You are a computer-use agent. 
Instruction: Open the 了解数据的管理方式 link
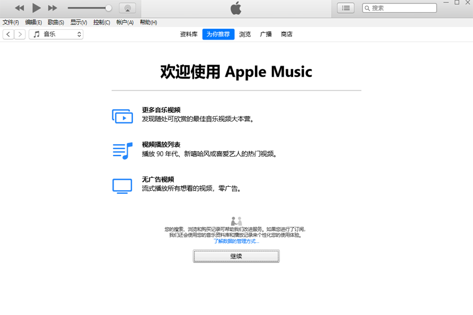click(236, 242)
